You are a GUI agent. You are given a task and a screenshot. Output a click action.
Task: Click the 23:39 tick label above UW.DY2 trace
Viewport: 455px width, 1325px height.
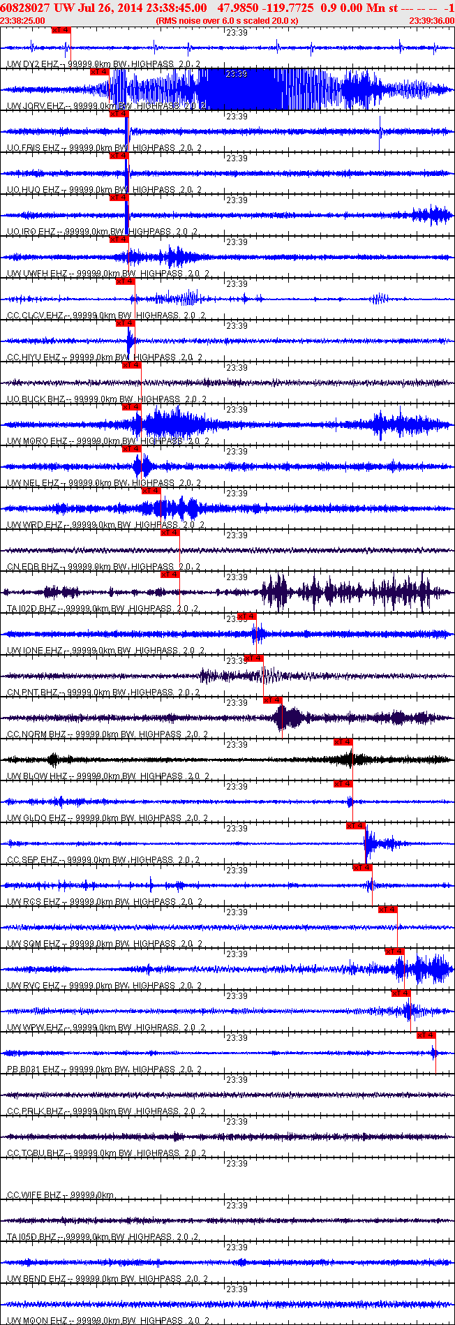tap(237, 32)
